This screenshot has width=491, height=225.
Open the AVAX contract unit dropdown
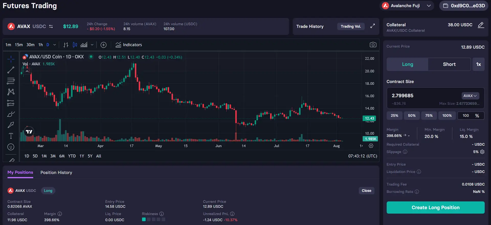point(470,96)
